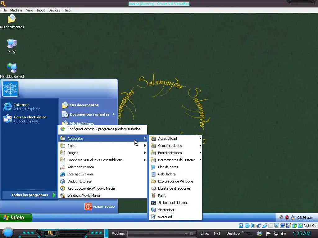Open the Address bar dropdown arrow
318x238 pixels.
tap(186, 234)
